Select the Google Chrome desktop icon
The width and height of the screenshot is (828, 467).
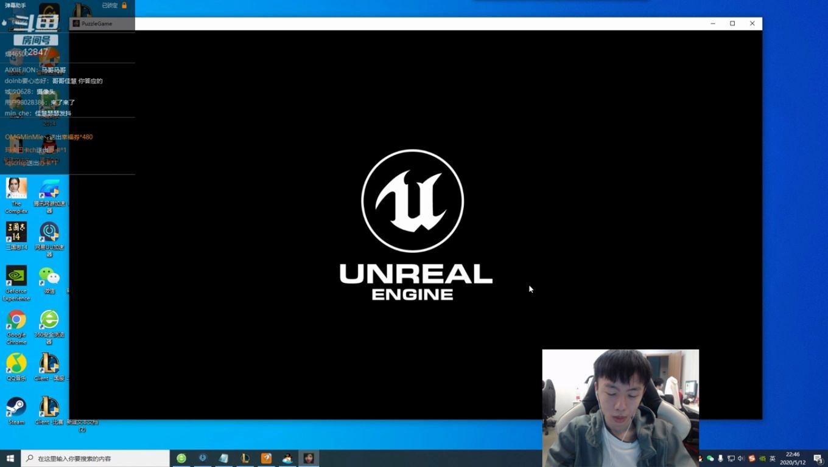click(x=16, y=327)
